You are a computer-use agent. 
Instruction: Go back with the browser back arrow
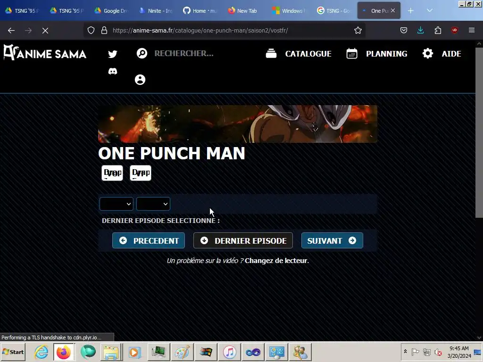coord(11,31)
